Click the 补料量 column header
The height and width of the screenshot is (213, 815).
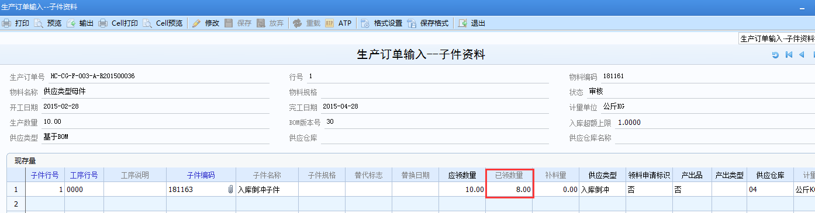pyautogui.click(x=555, y=175)
